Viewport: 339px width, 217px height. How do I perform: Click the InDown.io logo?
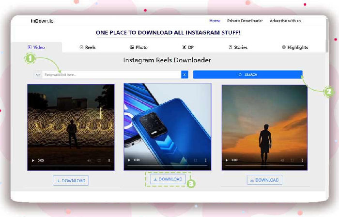42,21
